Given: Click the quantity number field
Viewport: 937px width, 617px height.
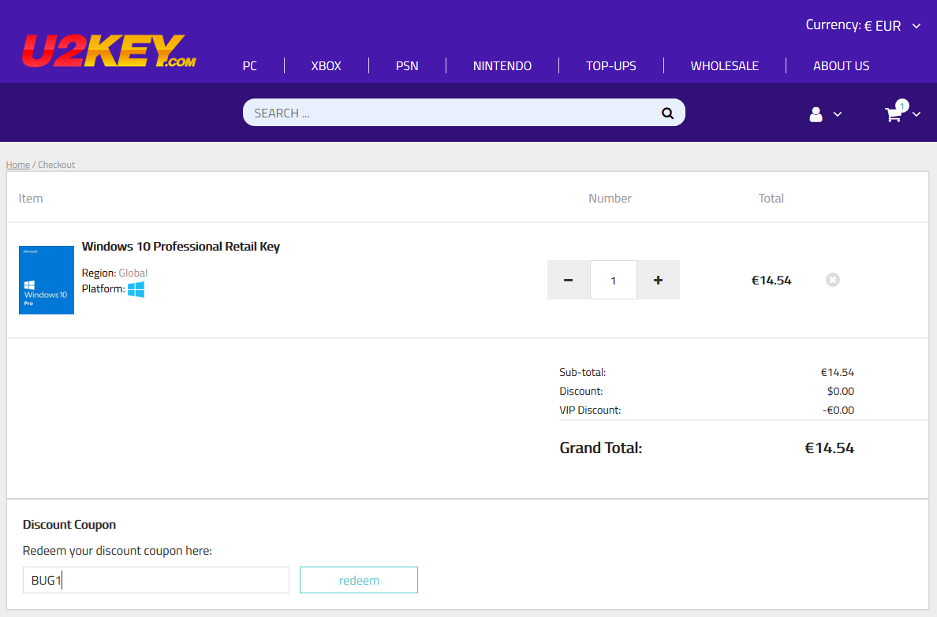Looking at the screenshot, I should tap(613, 280).
